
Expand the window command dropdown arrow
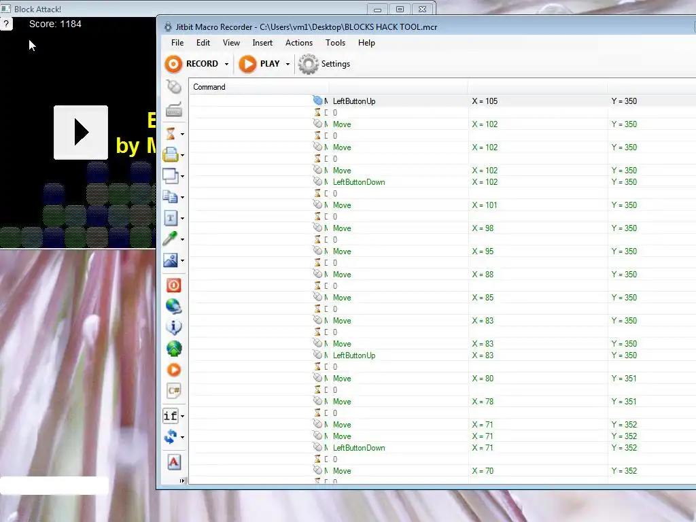182,176
